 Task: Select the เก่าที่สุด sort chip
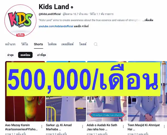(x=41, y=55)
